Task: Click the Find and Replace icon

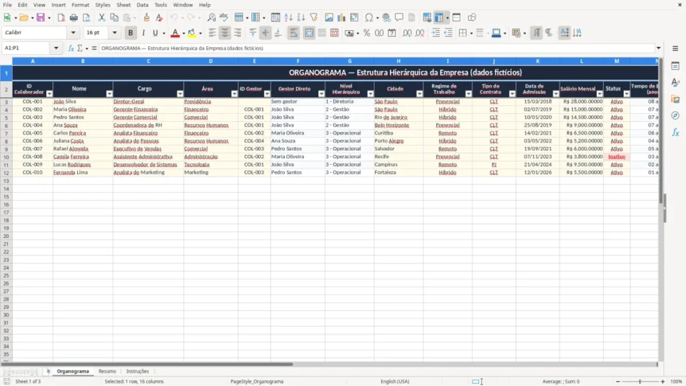Action: click(211, 17)
